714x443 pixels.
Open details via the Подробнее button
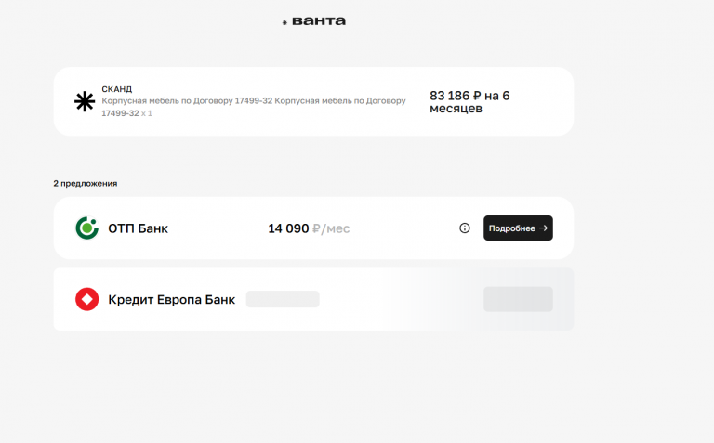pyautogui.click(x=518, y=228)
